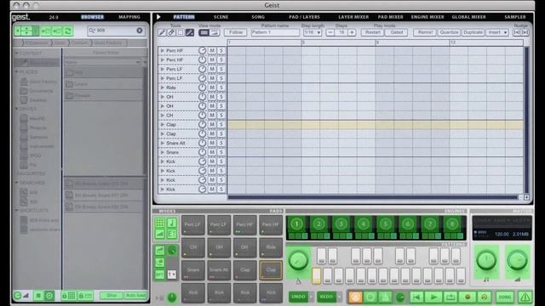The height and width of the screenshot is (306, 545).
Task: Open the PATTERN tab
Action: [x=184, y=17]
